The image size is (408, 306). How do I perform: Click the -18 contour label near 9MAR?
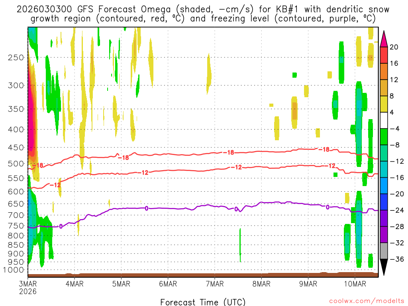pos(324,150)
